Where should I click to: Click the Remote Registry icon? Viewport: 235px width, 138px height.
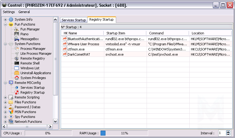click(17, 58)
